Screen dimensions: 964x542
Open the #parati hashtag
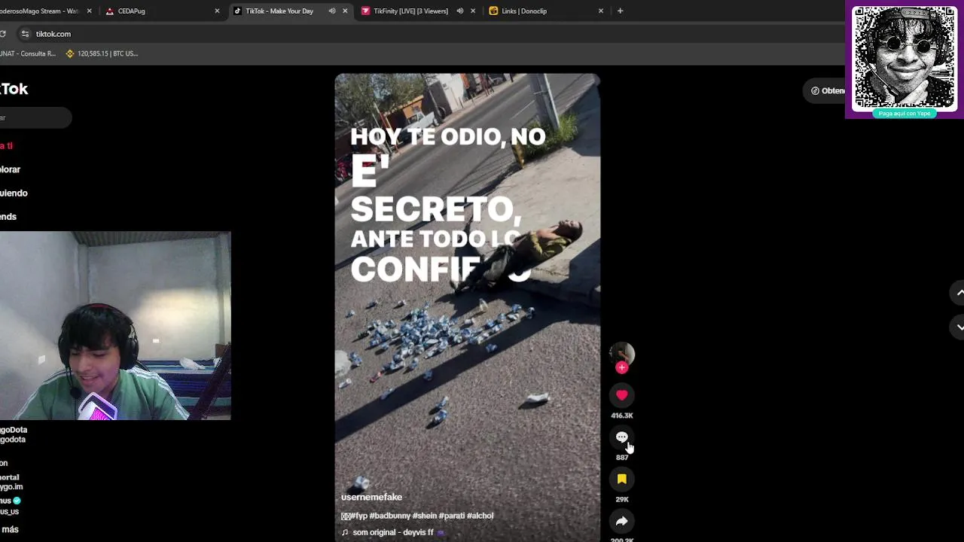pos(452,516)
